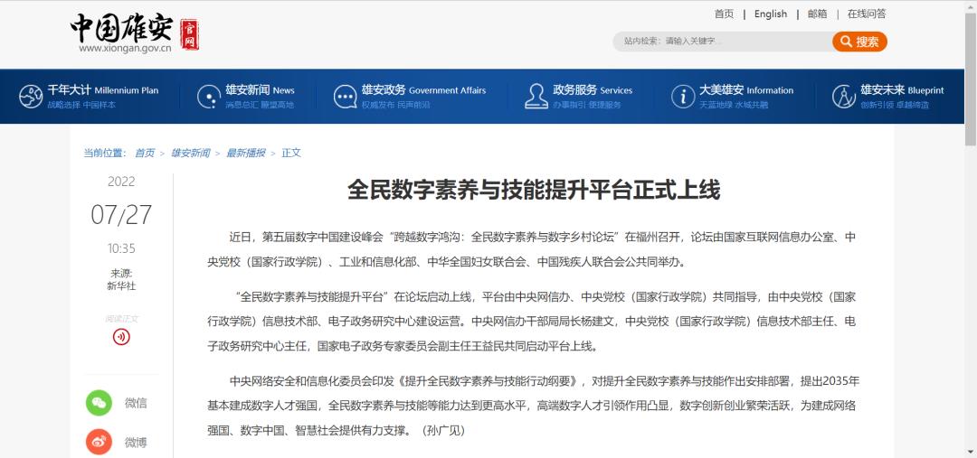The height and width of the screenshot is (458, 977).
Task: Switch language via the English link
Action: pos(771,14)
